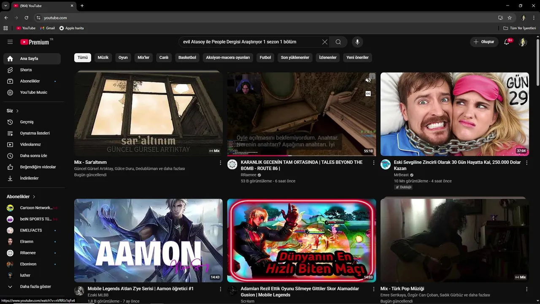Select Aksiyon-macera oyunları chip
540x304 pixels.
(228, 57)
